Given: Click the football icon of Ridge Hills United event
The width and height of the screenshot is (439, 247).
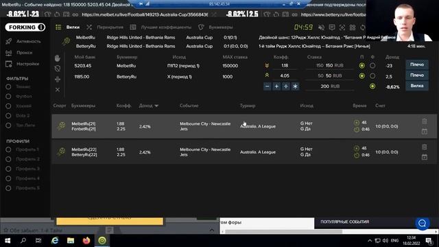Looking at the screenshot, I should (66, 42).
